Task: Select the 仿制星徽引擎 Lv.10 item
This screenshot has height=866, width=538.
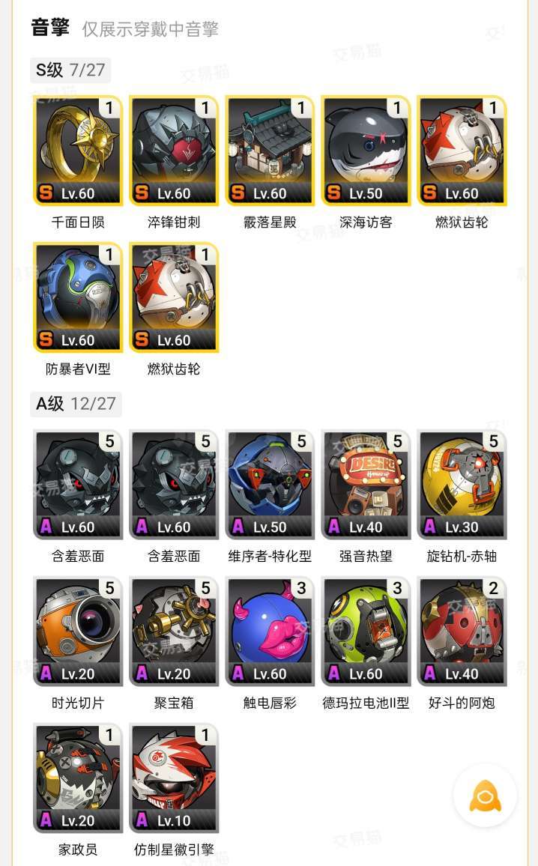Action: [174, 778]
